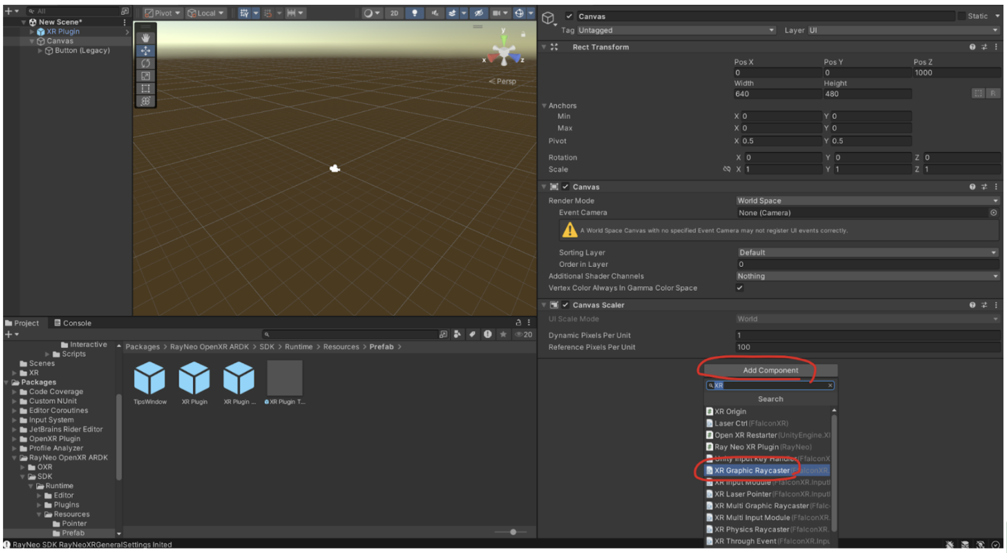Disable the Canvas component checkbox
The width and height of the screenshot is (1007, 553).
click(x=566, y=187)
